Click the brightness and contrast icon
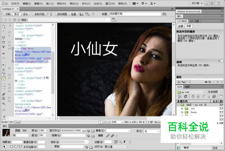 click(x=125, y=142)
